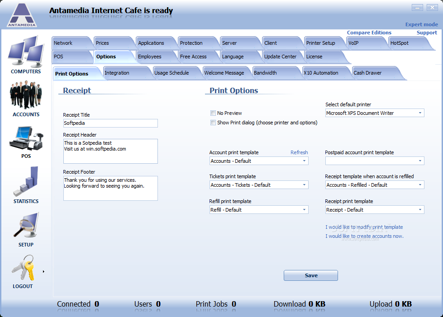Viewport: 443px width, 317px height.
Task: Open the Postpaid account print template dropdown
Action: 375,161
